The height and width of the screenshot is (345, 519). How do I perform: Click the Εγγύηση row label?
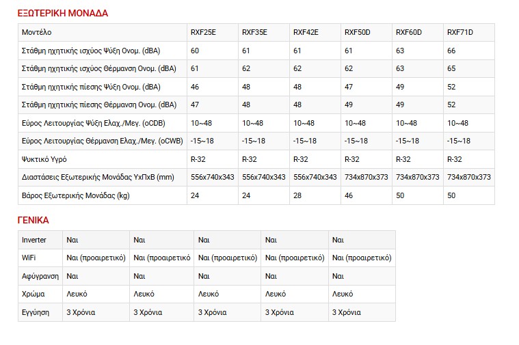36,312
